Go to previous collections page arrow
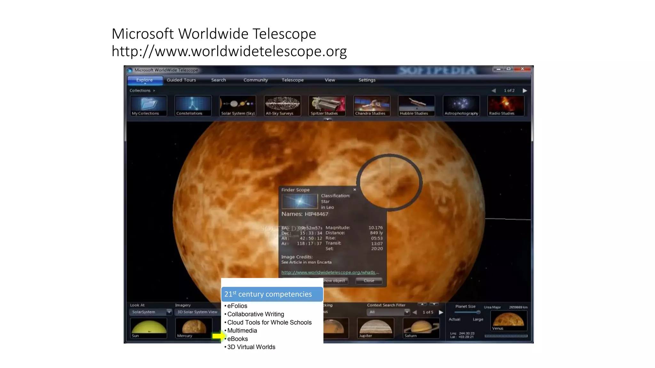Screen dimensions: 655x368 click(x=493, y=91)
